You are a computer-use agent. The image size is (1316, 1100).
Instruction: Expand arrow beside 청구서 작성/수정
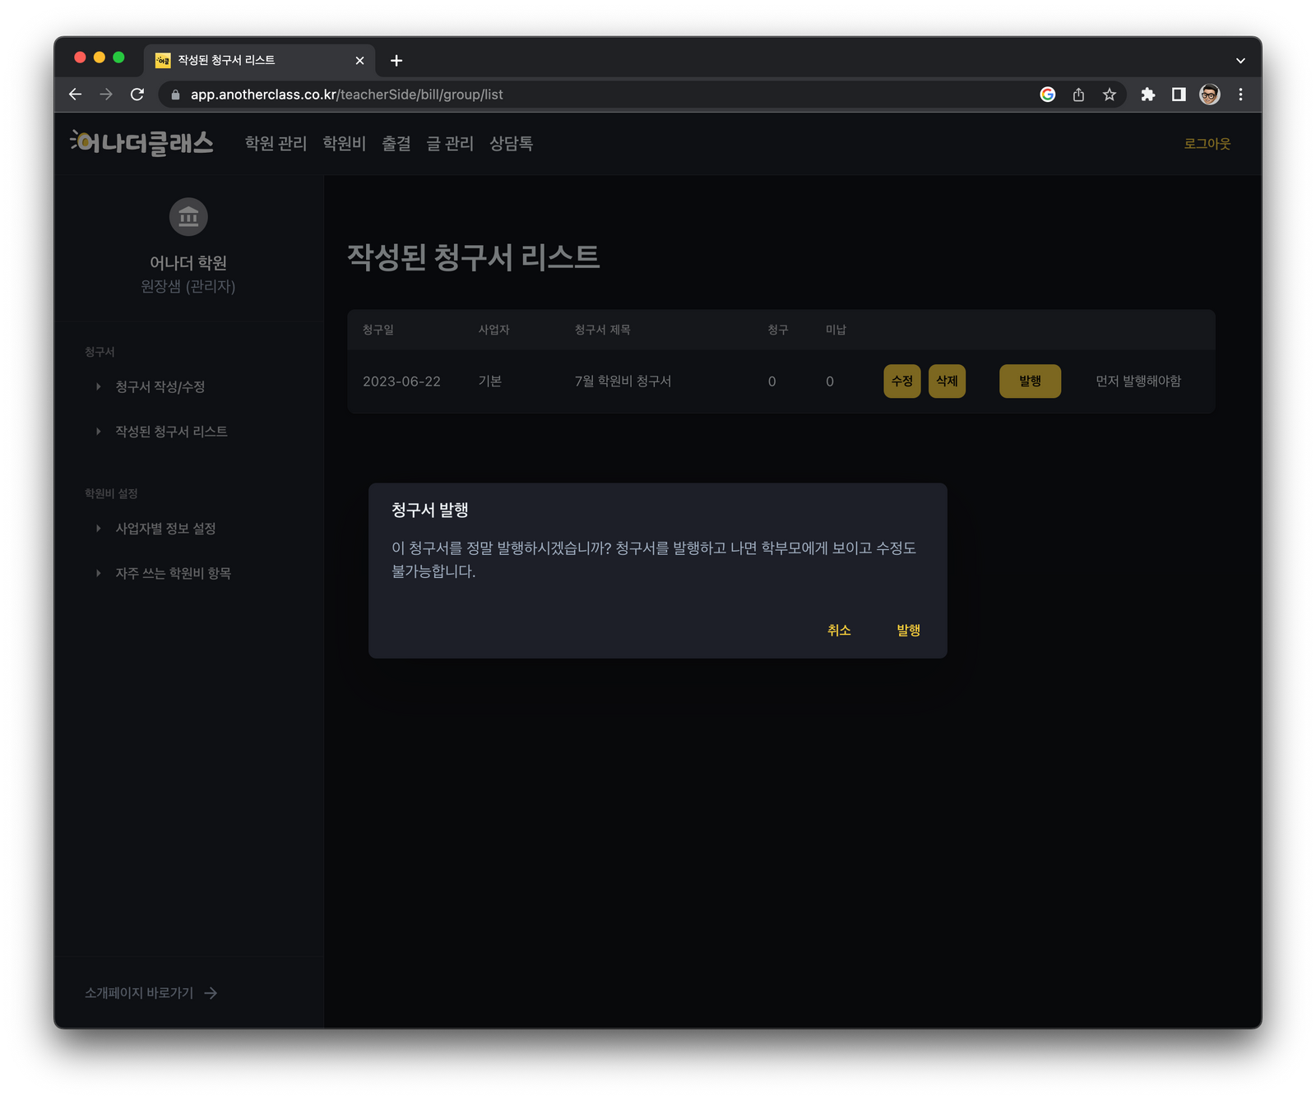(98, 386)
